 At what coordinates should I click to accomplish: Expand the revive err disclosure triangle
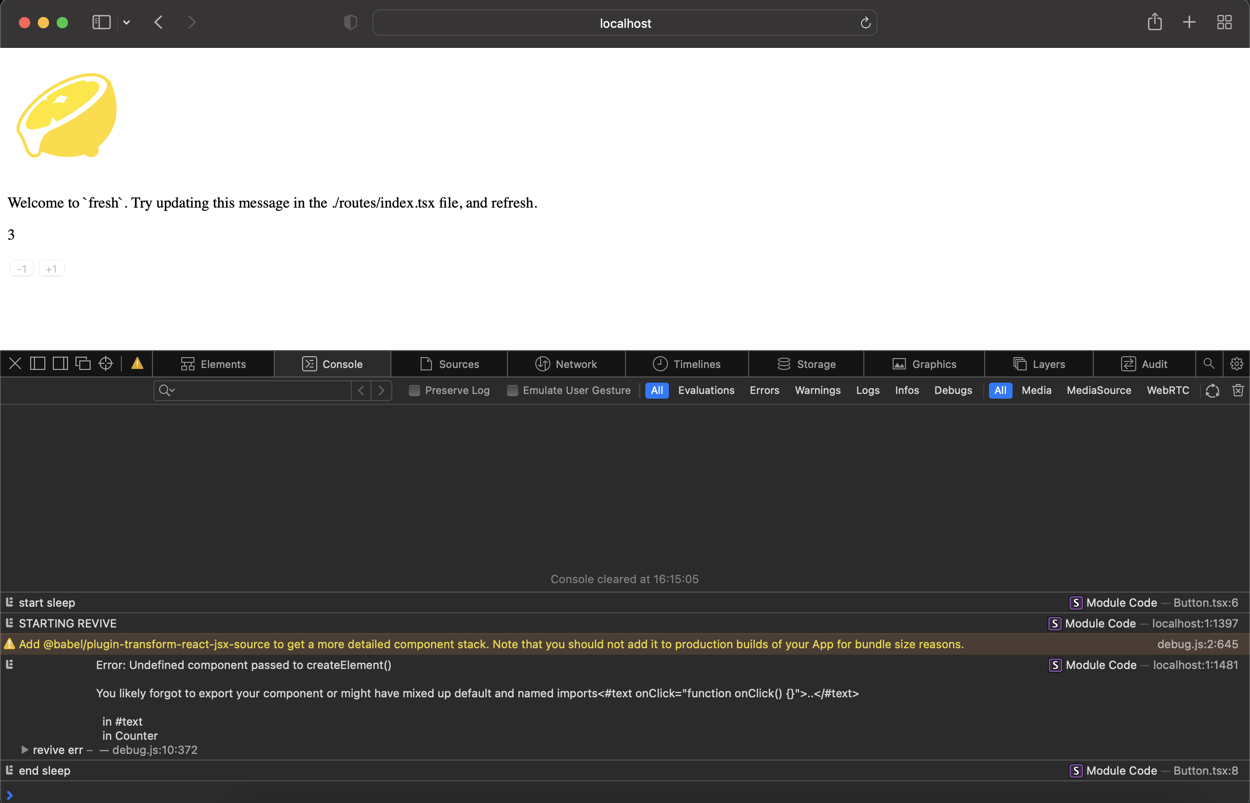[25, 749]
